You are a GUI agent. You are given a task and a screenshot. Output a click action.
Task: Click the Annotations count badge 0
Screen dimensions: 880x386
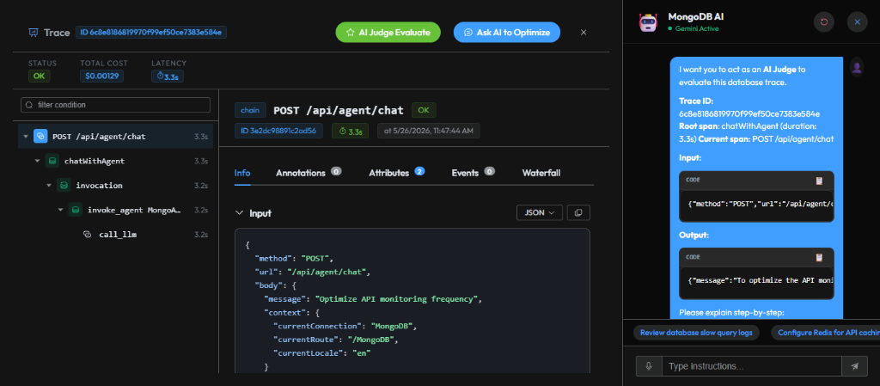[x=336, y=171]
